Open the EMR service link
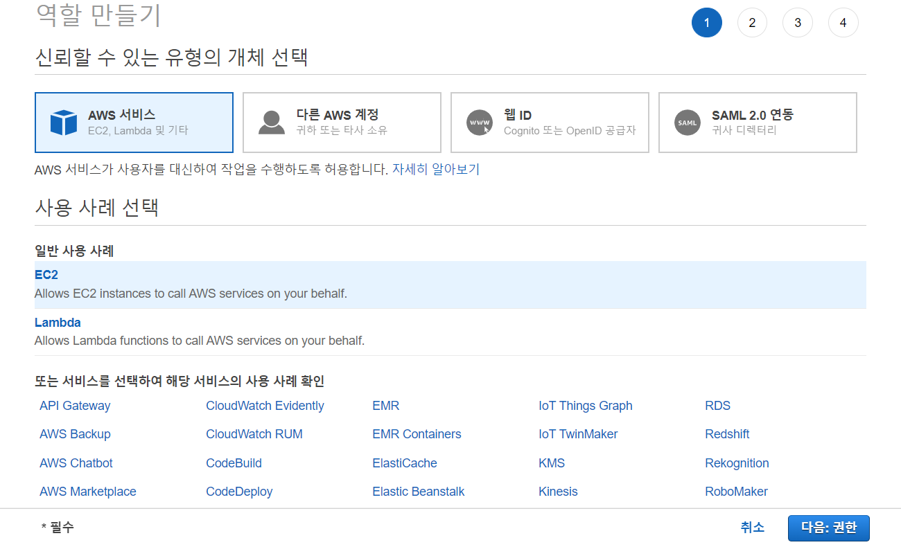 click(386, 406)
